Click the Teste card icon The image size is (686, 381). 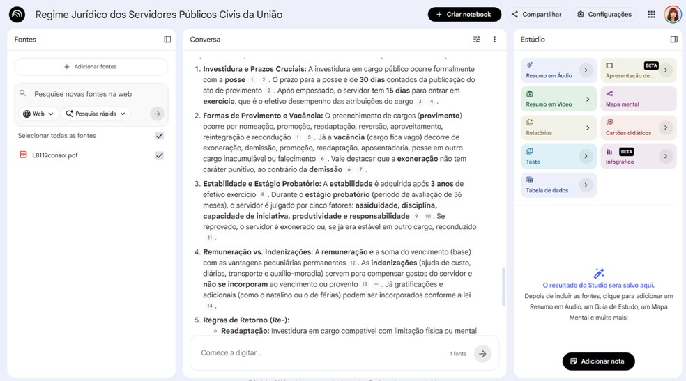click(529, 151)
